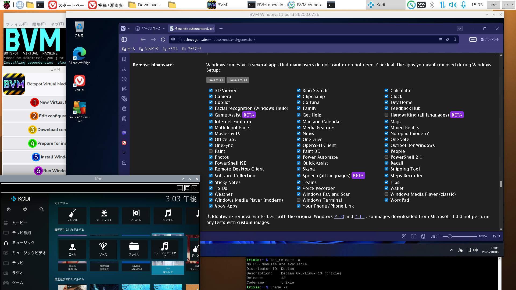This screenshot has width=516, height=290.
Task: Bookmark page using address bar icon
Action: [455, 39]
